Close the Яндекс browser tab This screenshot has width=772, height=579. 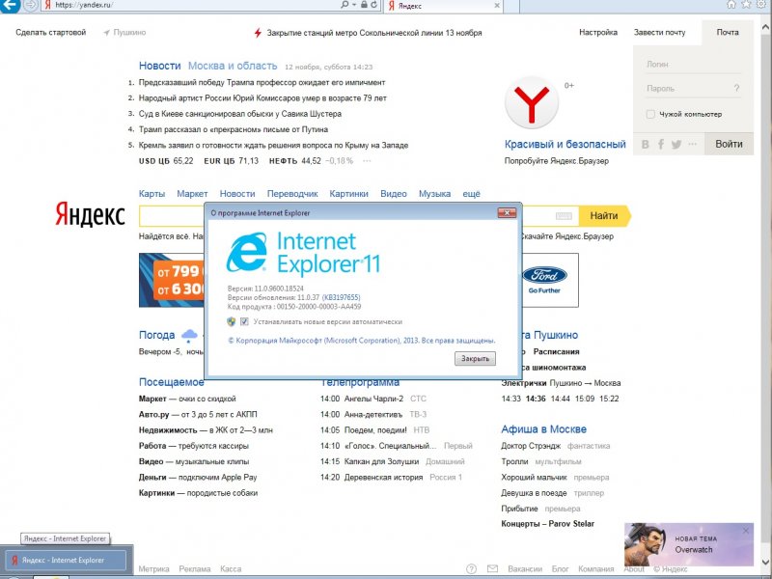(497, 6)
